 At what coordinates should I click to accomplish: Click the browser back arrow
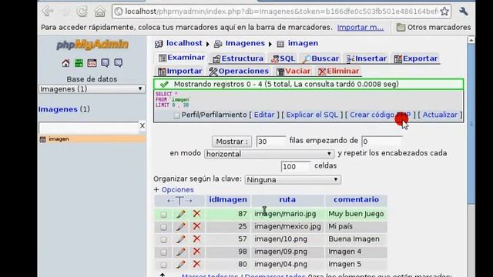48,12
